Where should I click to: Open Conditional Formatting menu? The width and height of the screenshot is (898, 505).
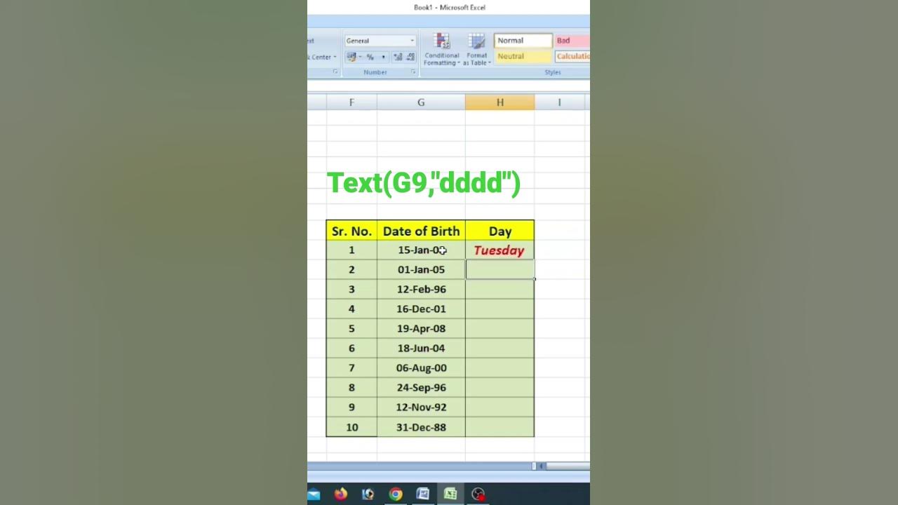(442, 50)
